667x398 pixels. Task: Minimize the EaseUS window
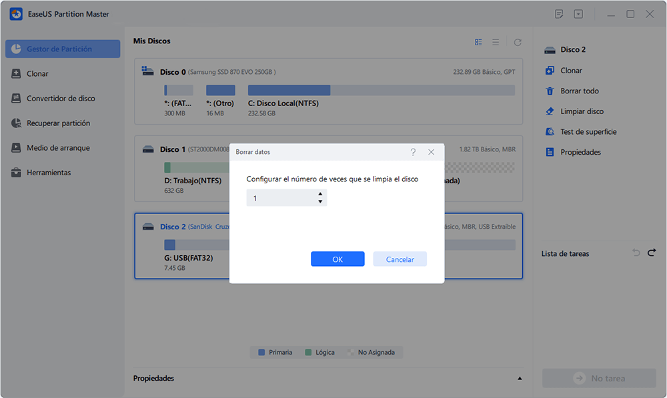coord(611,15)
